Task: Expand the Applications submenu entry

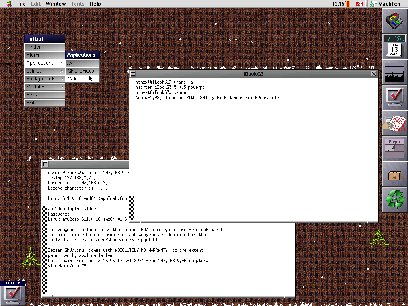Action: [45, 63]
